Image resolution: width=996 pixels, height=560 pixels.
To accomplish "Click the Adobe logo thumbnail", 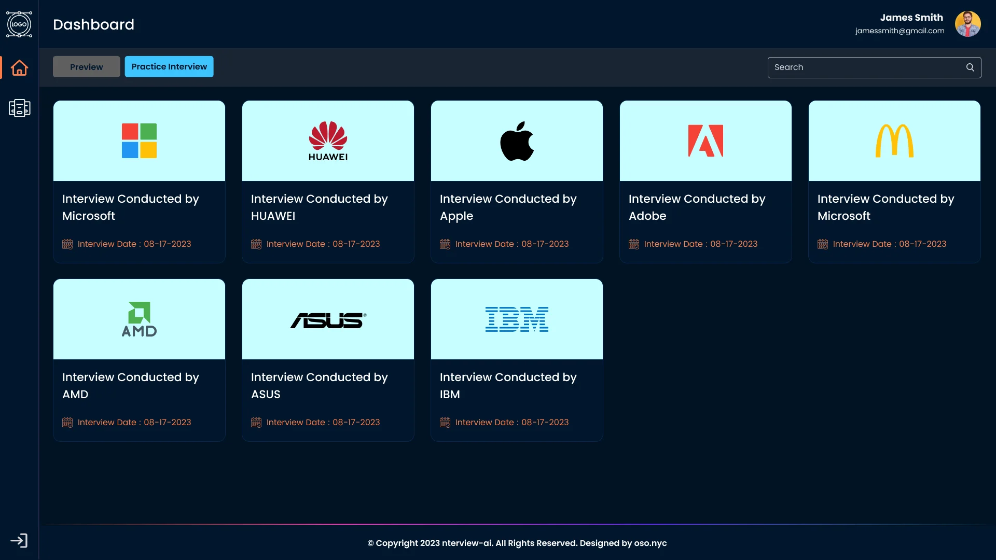I will (x=706, y=141).
